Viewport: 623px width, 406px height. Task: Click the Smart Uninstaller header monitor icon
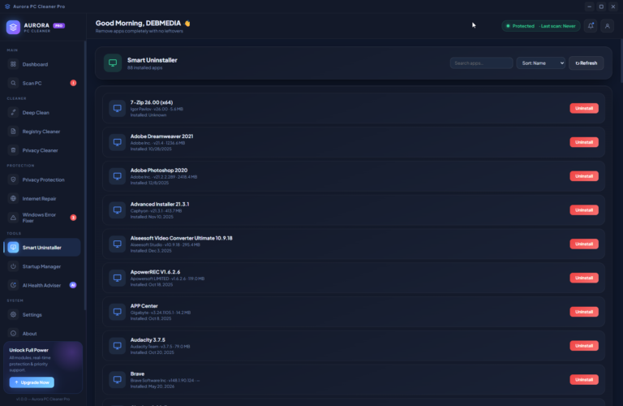113,63
